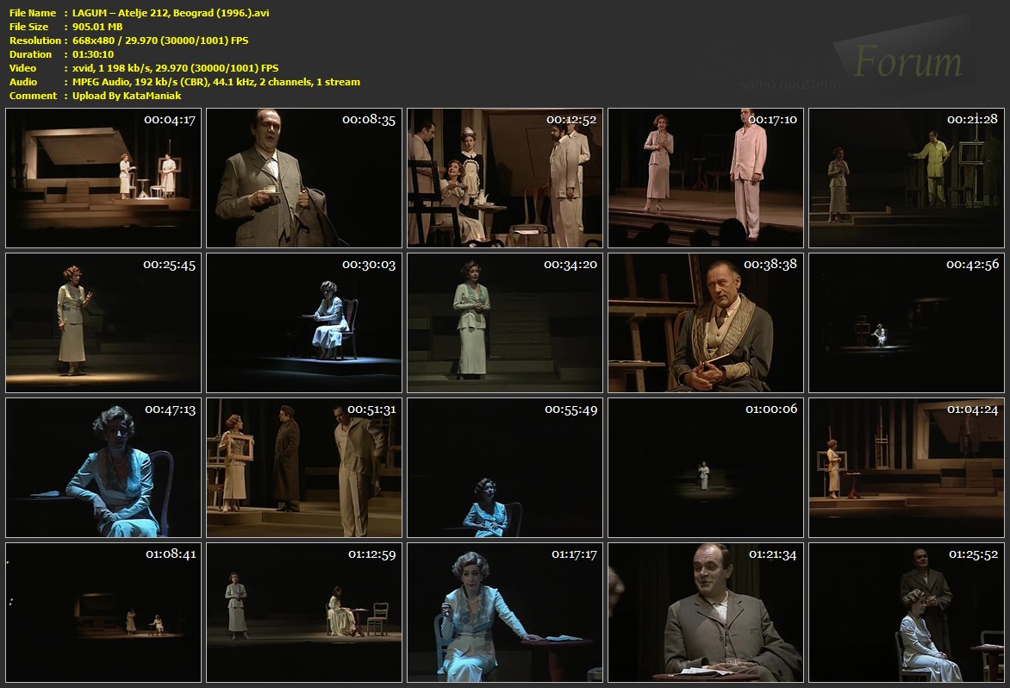Select the thumbnail at 00:08:35

[304, 178]
